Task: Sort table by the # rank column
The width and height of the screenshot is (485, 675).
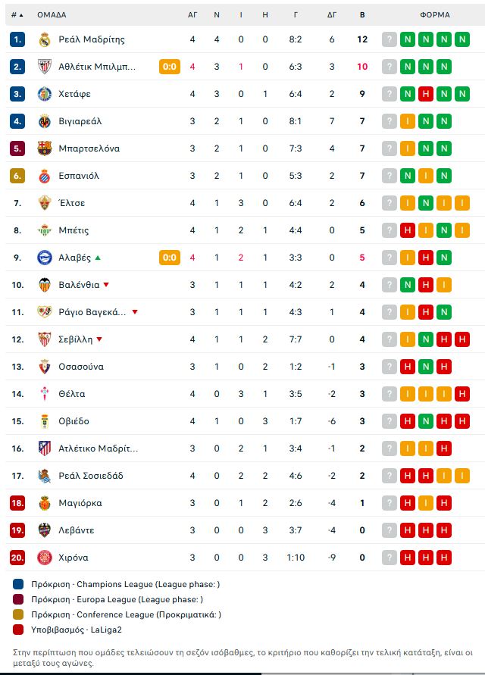Action: click(17, 14)
